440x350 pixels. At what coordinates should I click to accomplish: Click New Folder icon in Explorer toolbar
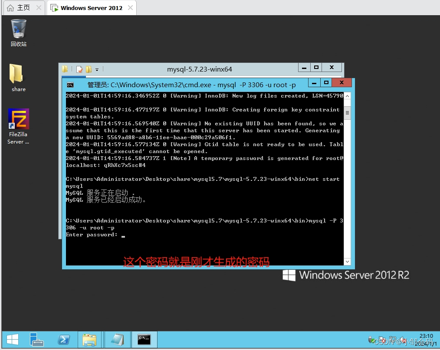click(x=89, y=69)
